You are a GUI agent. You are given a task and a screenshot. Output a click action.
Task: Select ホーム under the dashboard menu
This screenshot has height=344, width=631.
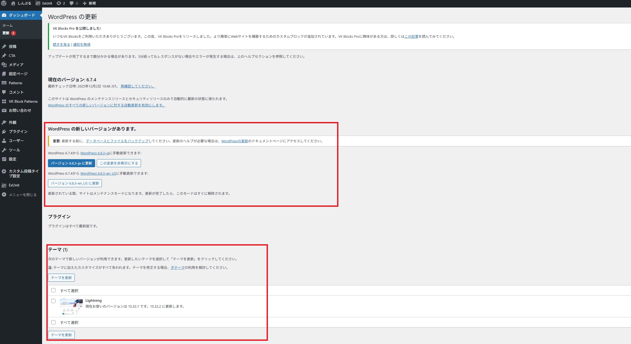[8, 25]
